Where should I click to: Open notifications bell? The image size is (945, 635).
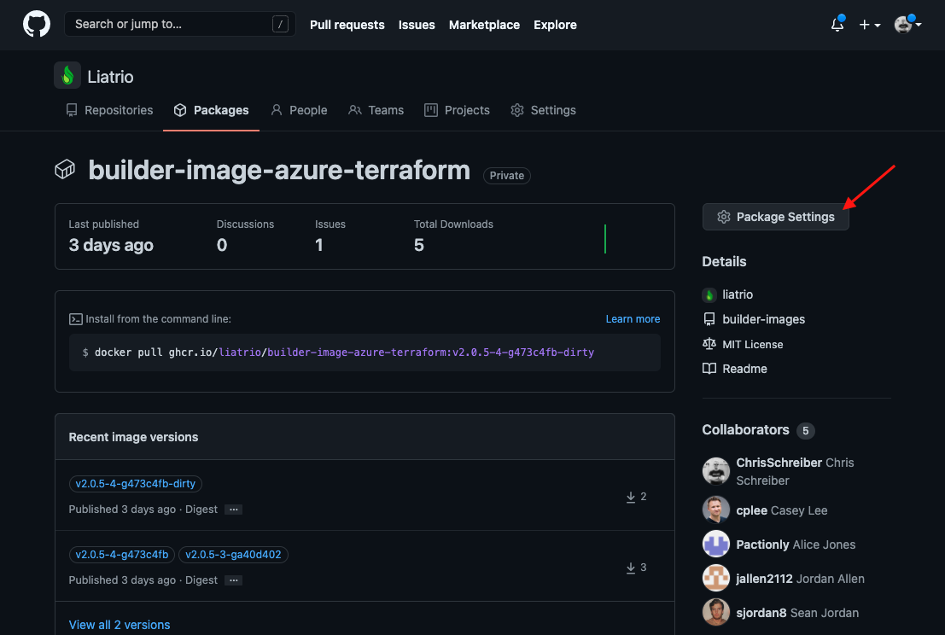[x=837, y=24]
